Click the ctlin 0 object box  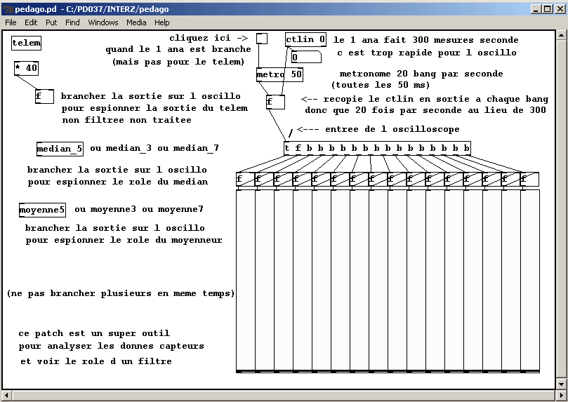(306, 40)
